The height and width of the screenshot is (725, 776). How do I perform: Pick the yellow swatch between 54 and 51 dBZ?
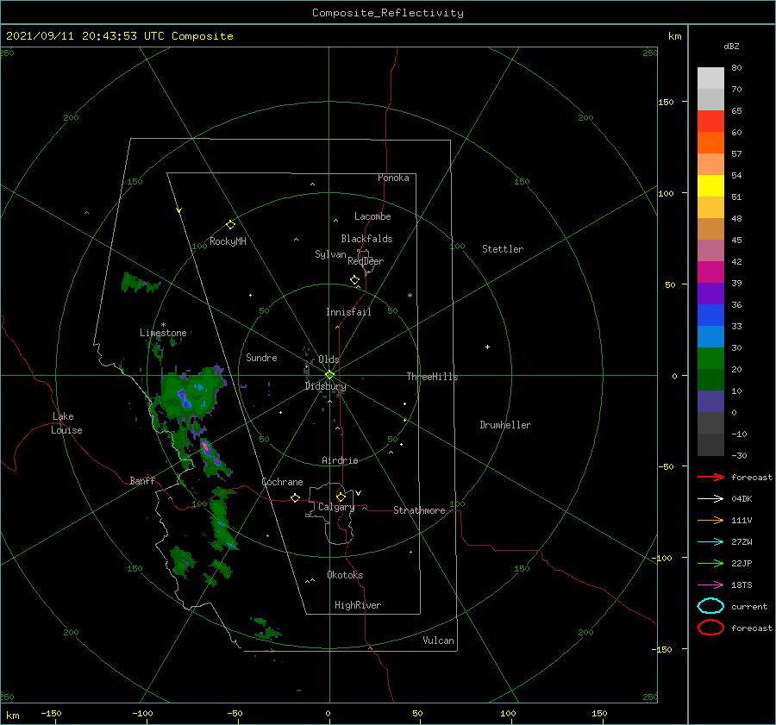(710, 186)
